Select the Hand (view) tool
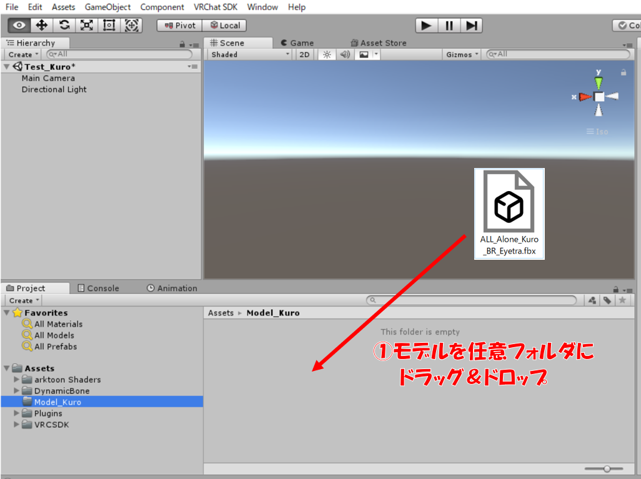Screen dimensions: 641x479 19,26
